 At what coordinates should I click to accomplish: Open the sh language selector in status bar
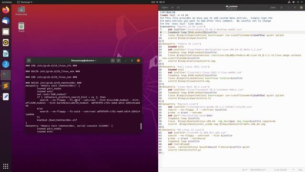pos(244,170)
